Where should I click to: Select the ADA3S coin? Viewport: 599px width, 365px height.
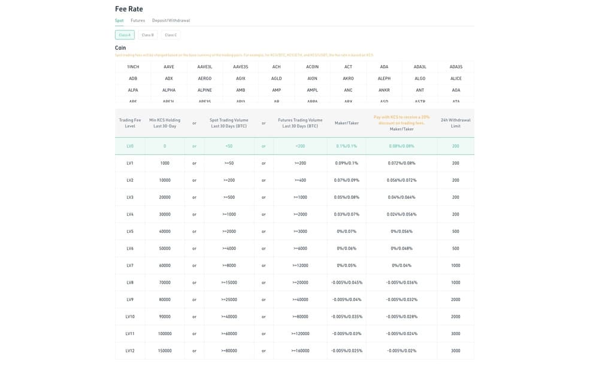pyautogui.click(x=456, y=67)
